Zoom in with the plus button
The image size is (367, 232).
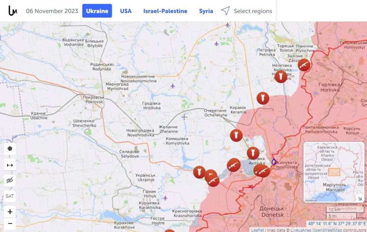[10, 212]
